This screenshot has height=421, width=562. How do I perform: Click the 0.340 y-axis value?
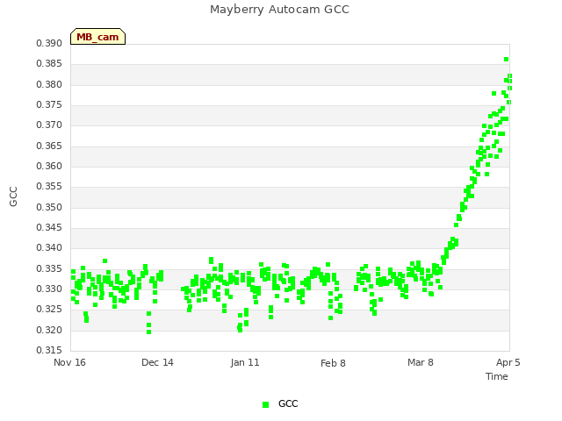(x=49, y=247)
